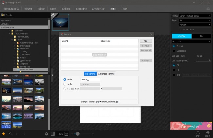The width and height of the screenshot is (213, 138).
Task: Expand the defaultuser0 folder node
Action: (x=12, y=37)
